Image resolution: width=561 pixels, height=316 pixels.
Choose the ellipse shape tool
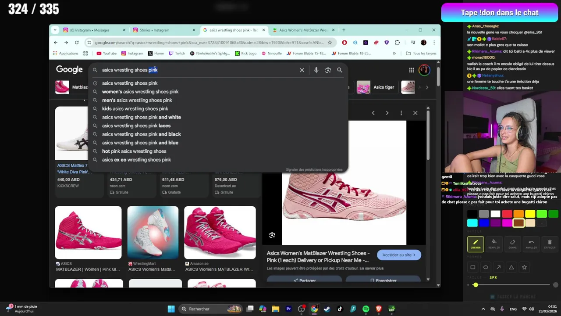[486, 267]
